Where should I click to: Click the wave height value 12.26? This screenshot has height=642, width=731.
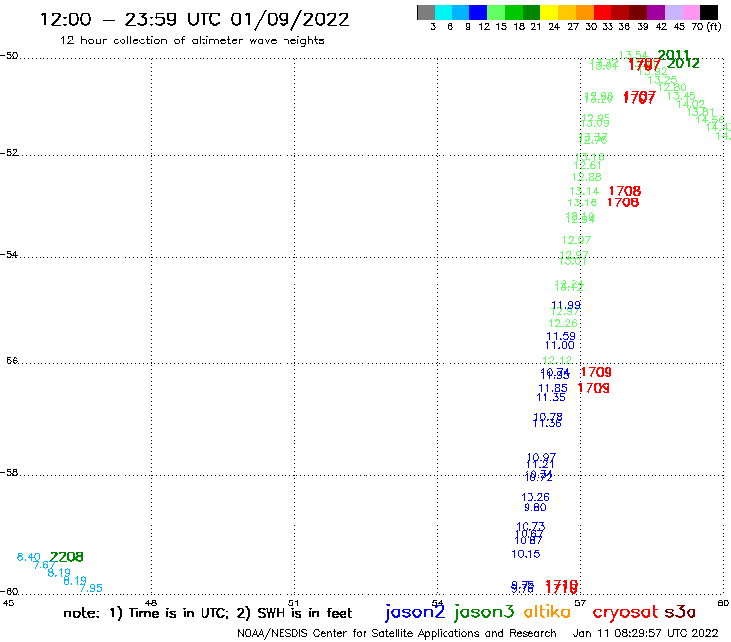(x=563, y=324)
